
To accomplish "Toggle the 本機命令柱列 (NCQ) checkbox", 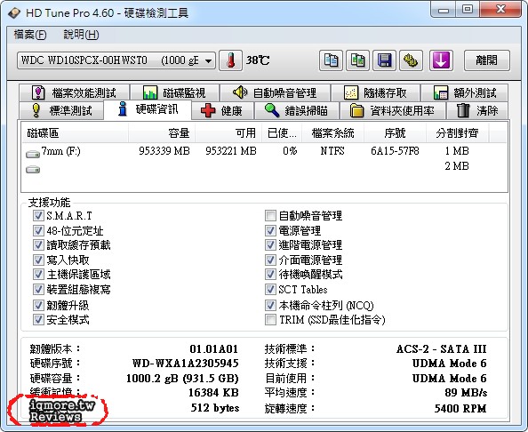I will click(270, 305).
